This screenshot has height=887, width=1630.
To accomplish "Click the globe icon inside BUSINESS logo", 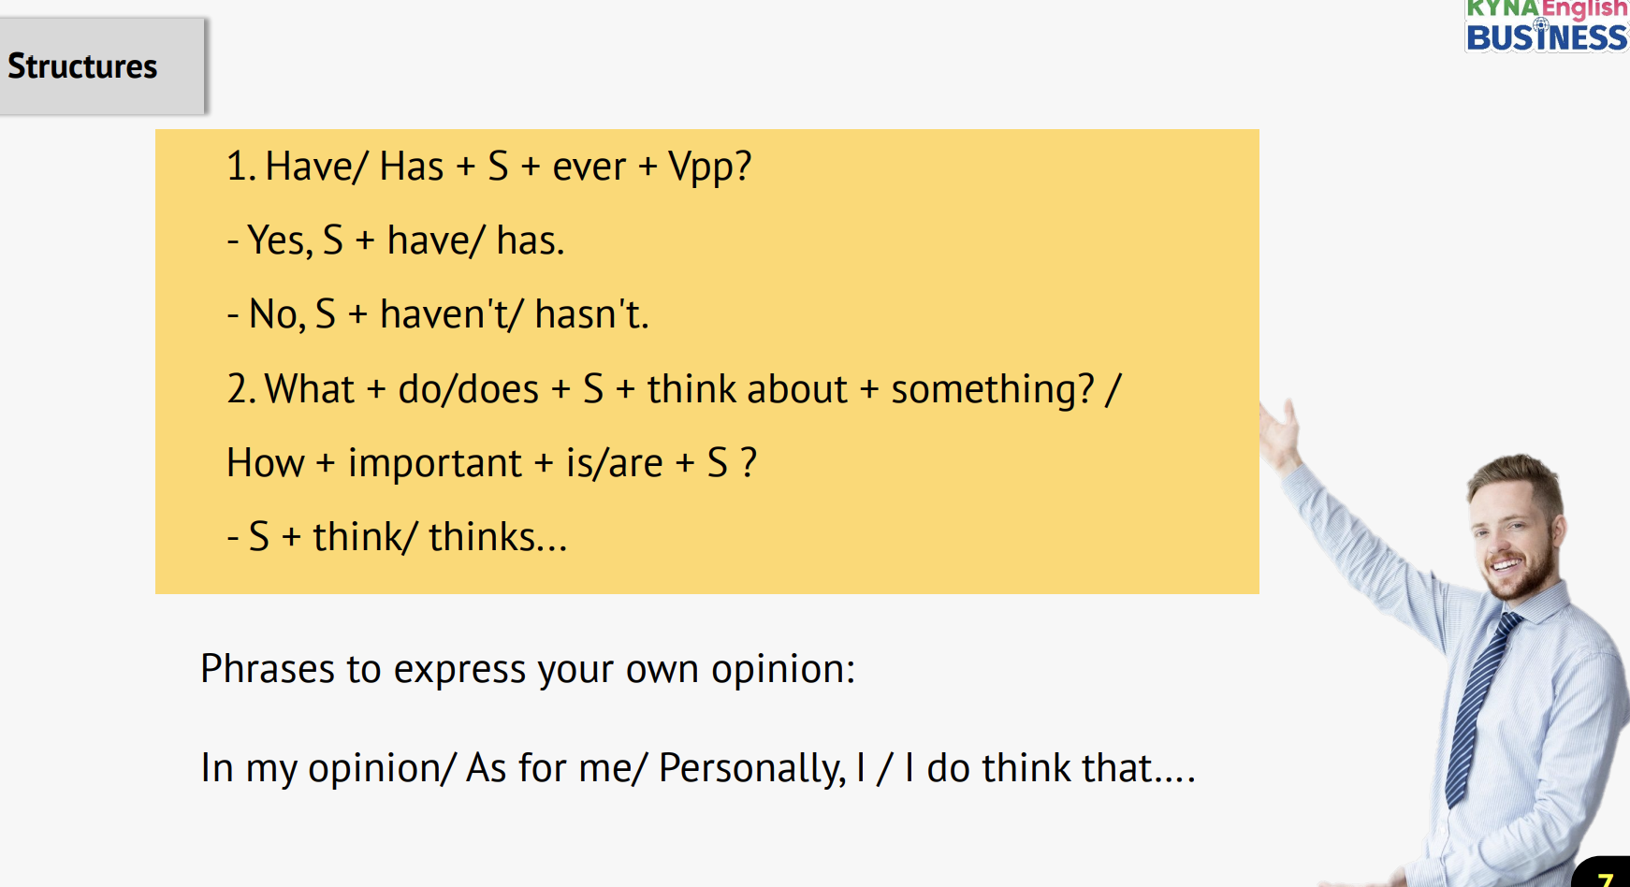I will (1541, 24).
